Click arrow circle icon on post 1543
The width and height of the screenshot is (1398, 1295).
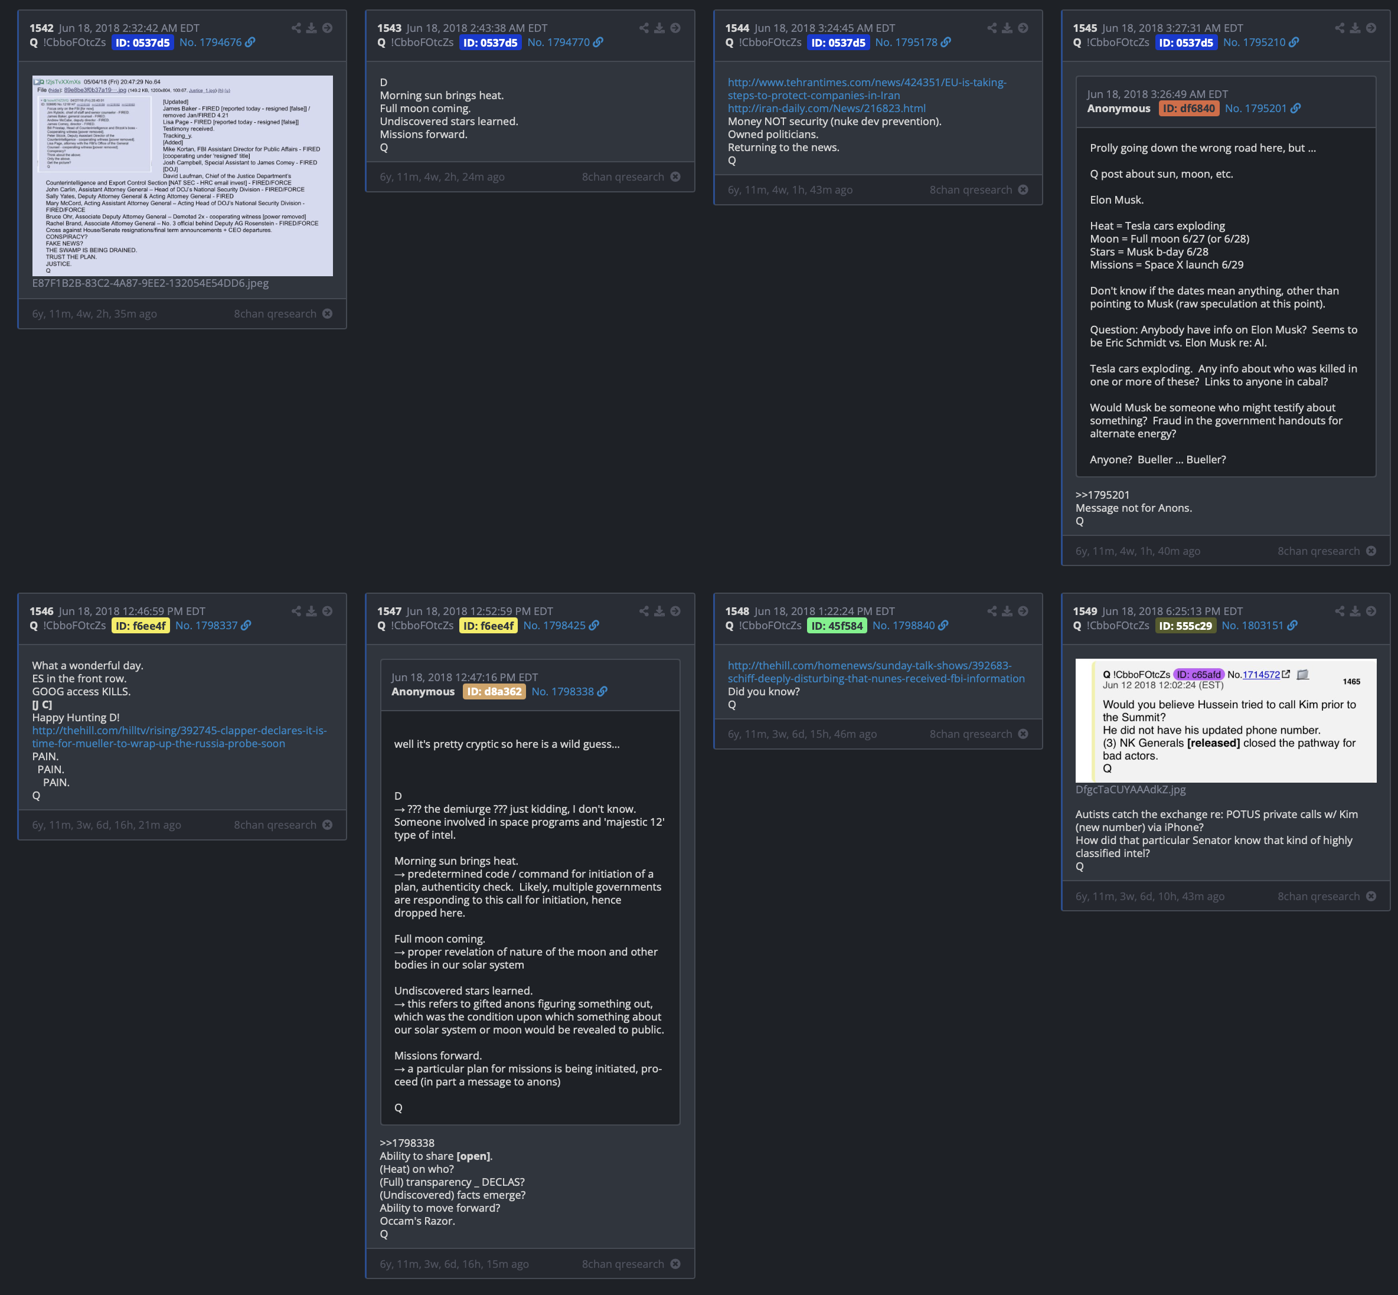coord(675,28)
